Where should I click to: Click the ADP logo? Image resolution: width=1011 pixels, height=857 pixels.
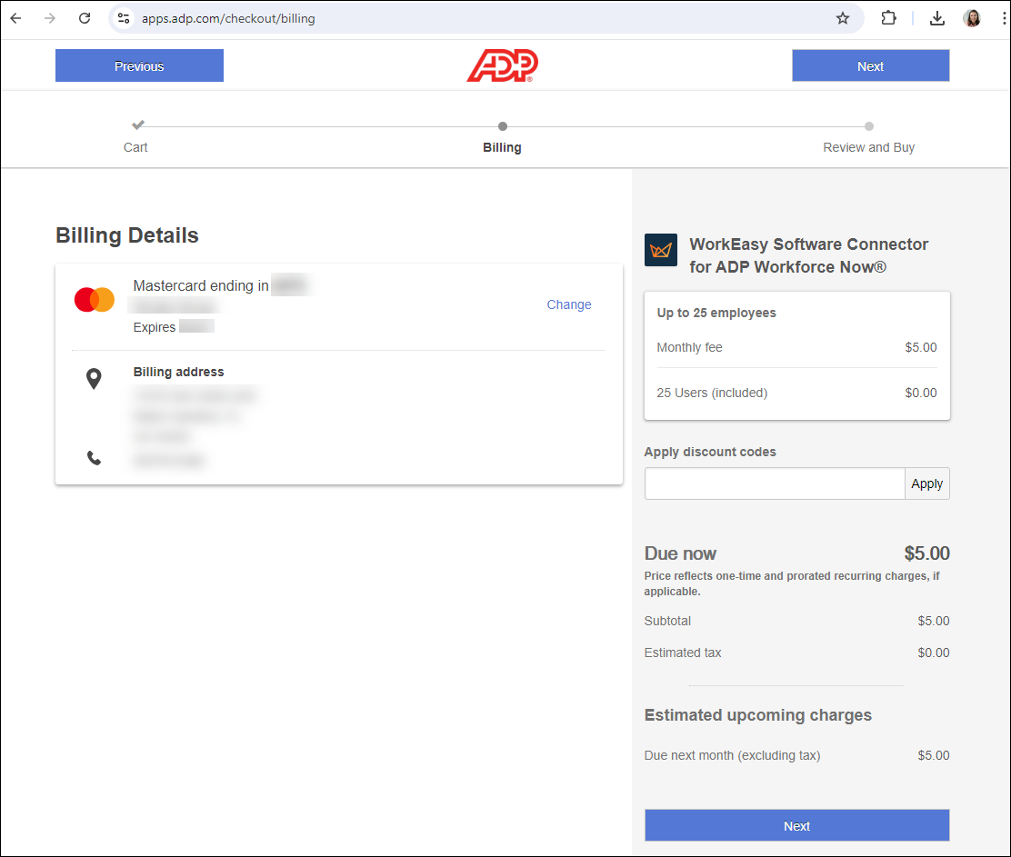[x=502, y=65]
